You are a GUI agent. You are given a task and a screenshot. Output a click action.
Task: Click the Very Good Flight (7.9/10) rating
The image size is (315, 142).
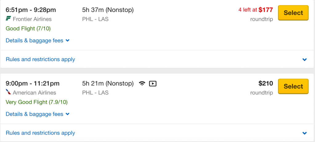(37, 102)
